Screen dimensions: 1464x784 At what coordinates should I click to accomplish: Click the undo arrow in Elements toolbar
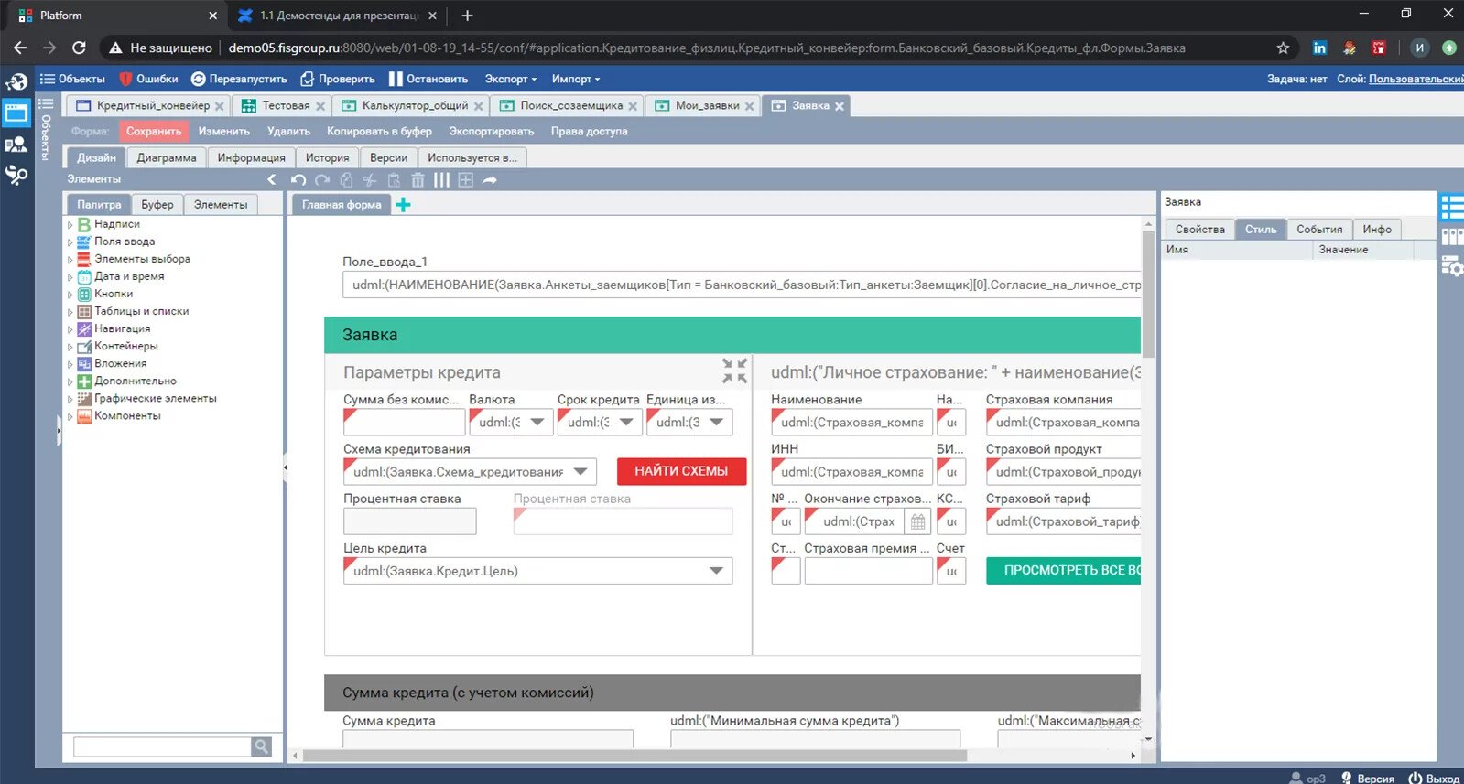click(x=298, y=180)
